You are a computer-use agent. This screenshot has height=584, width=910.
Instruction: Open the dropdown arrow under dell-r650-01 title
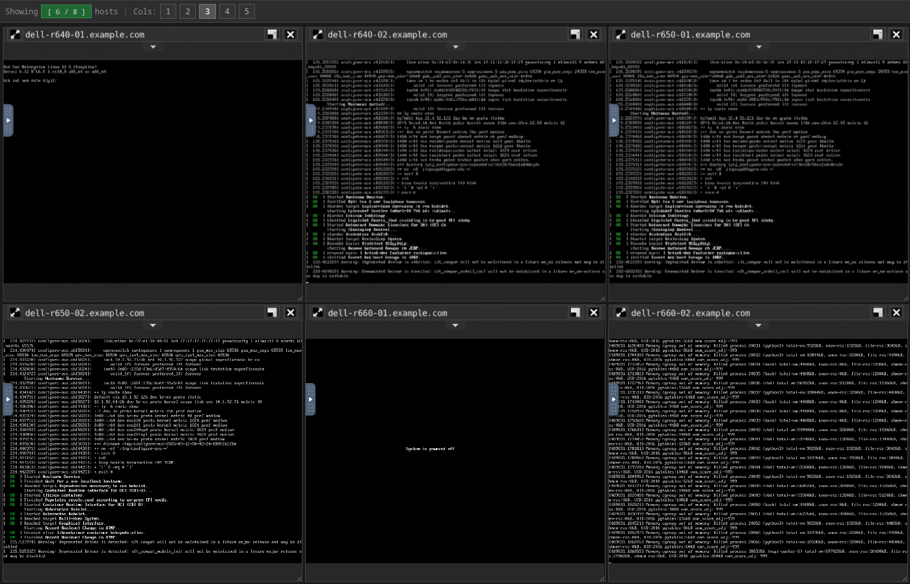pyautogui.click(x=758, y=47)
